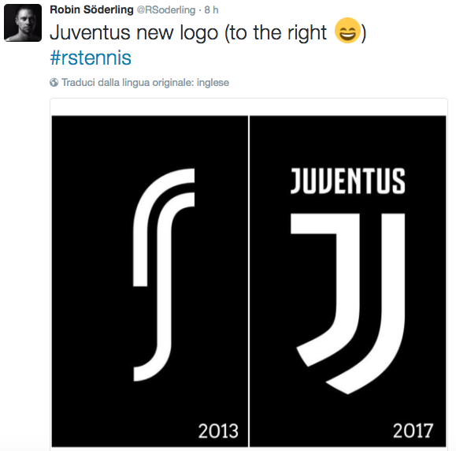Open Robin Söderling's profile avatar

[x=23, y=23]
